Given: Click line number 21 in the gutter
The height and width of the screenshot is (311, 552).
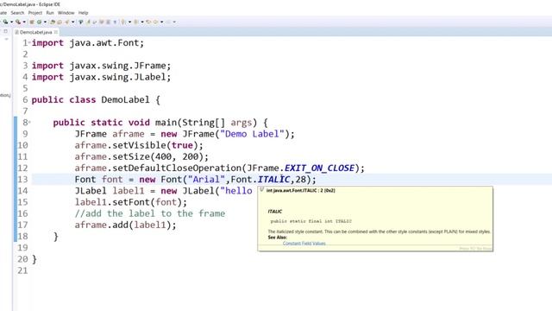Looking at the screenshot, I should pos(22,270).
